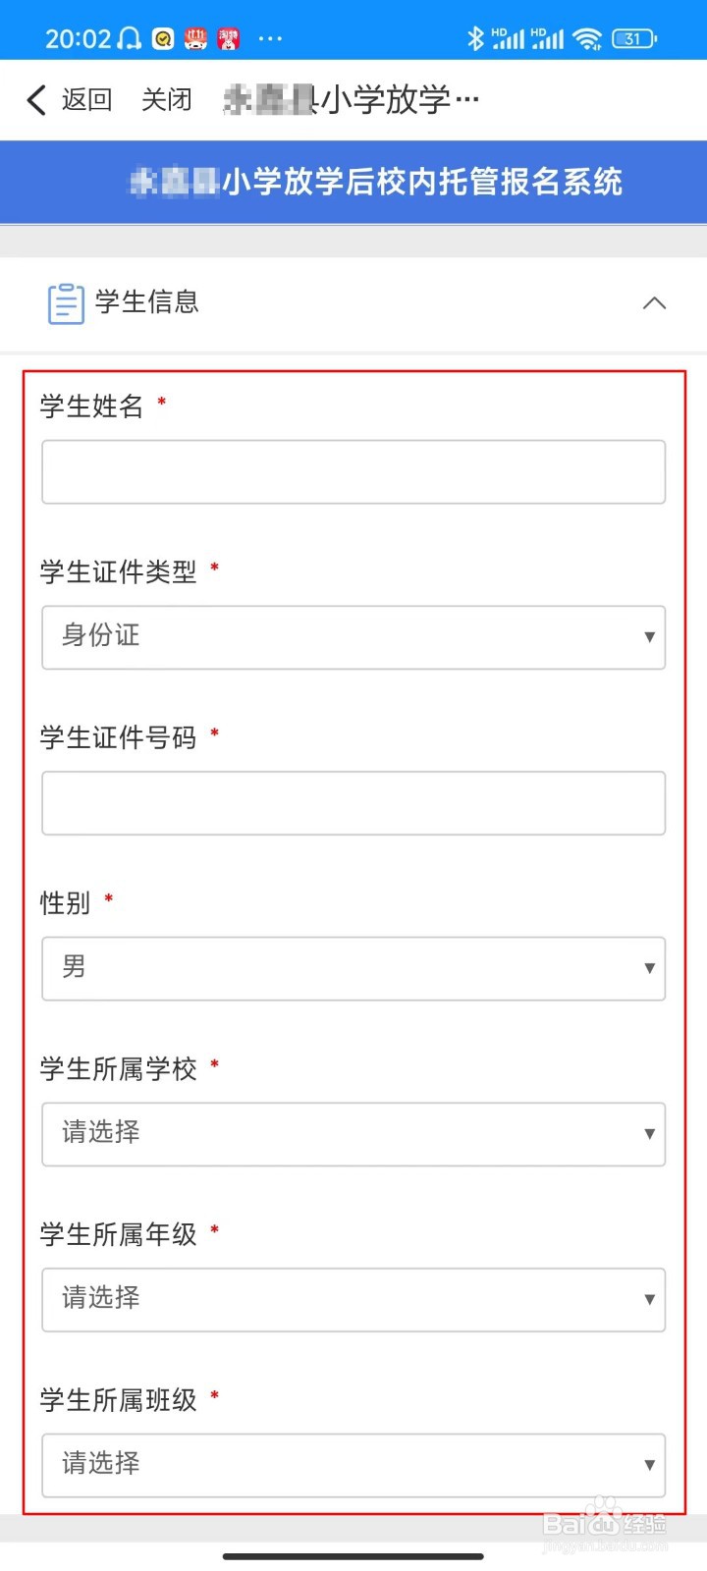The width and height of the screenshot is (707, 1571).
Task: Tap the Wi-Fi status icon
Action: click(587, 38)
